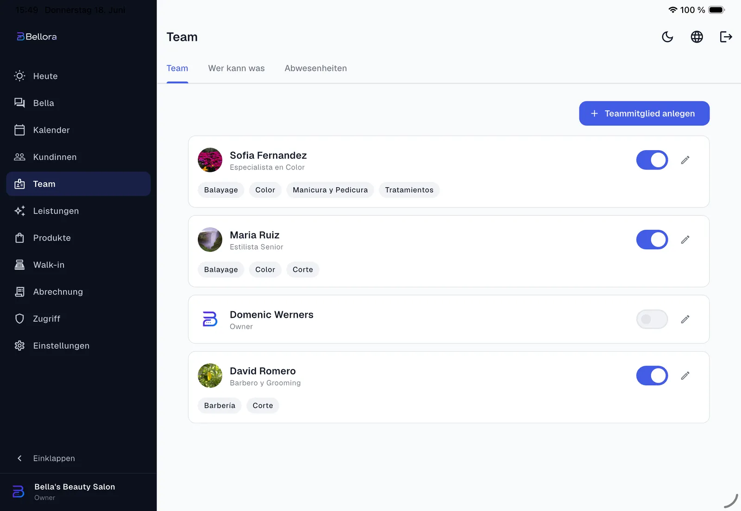This screenshot has height=511, width=741.
Task: Click Maria Ruiz's Corte tag
Action: pyautogui.click(x=303, y=270)
